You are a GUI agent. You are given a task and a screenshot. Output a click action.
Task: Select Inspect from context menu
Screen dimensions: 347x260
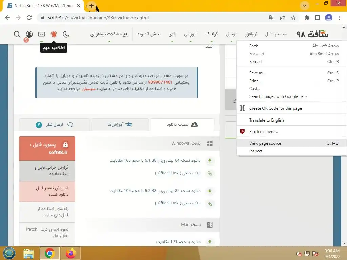pyautogui.click(x=291, y=151)
